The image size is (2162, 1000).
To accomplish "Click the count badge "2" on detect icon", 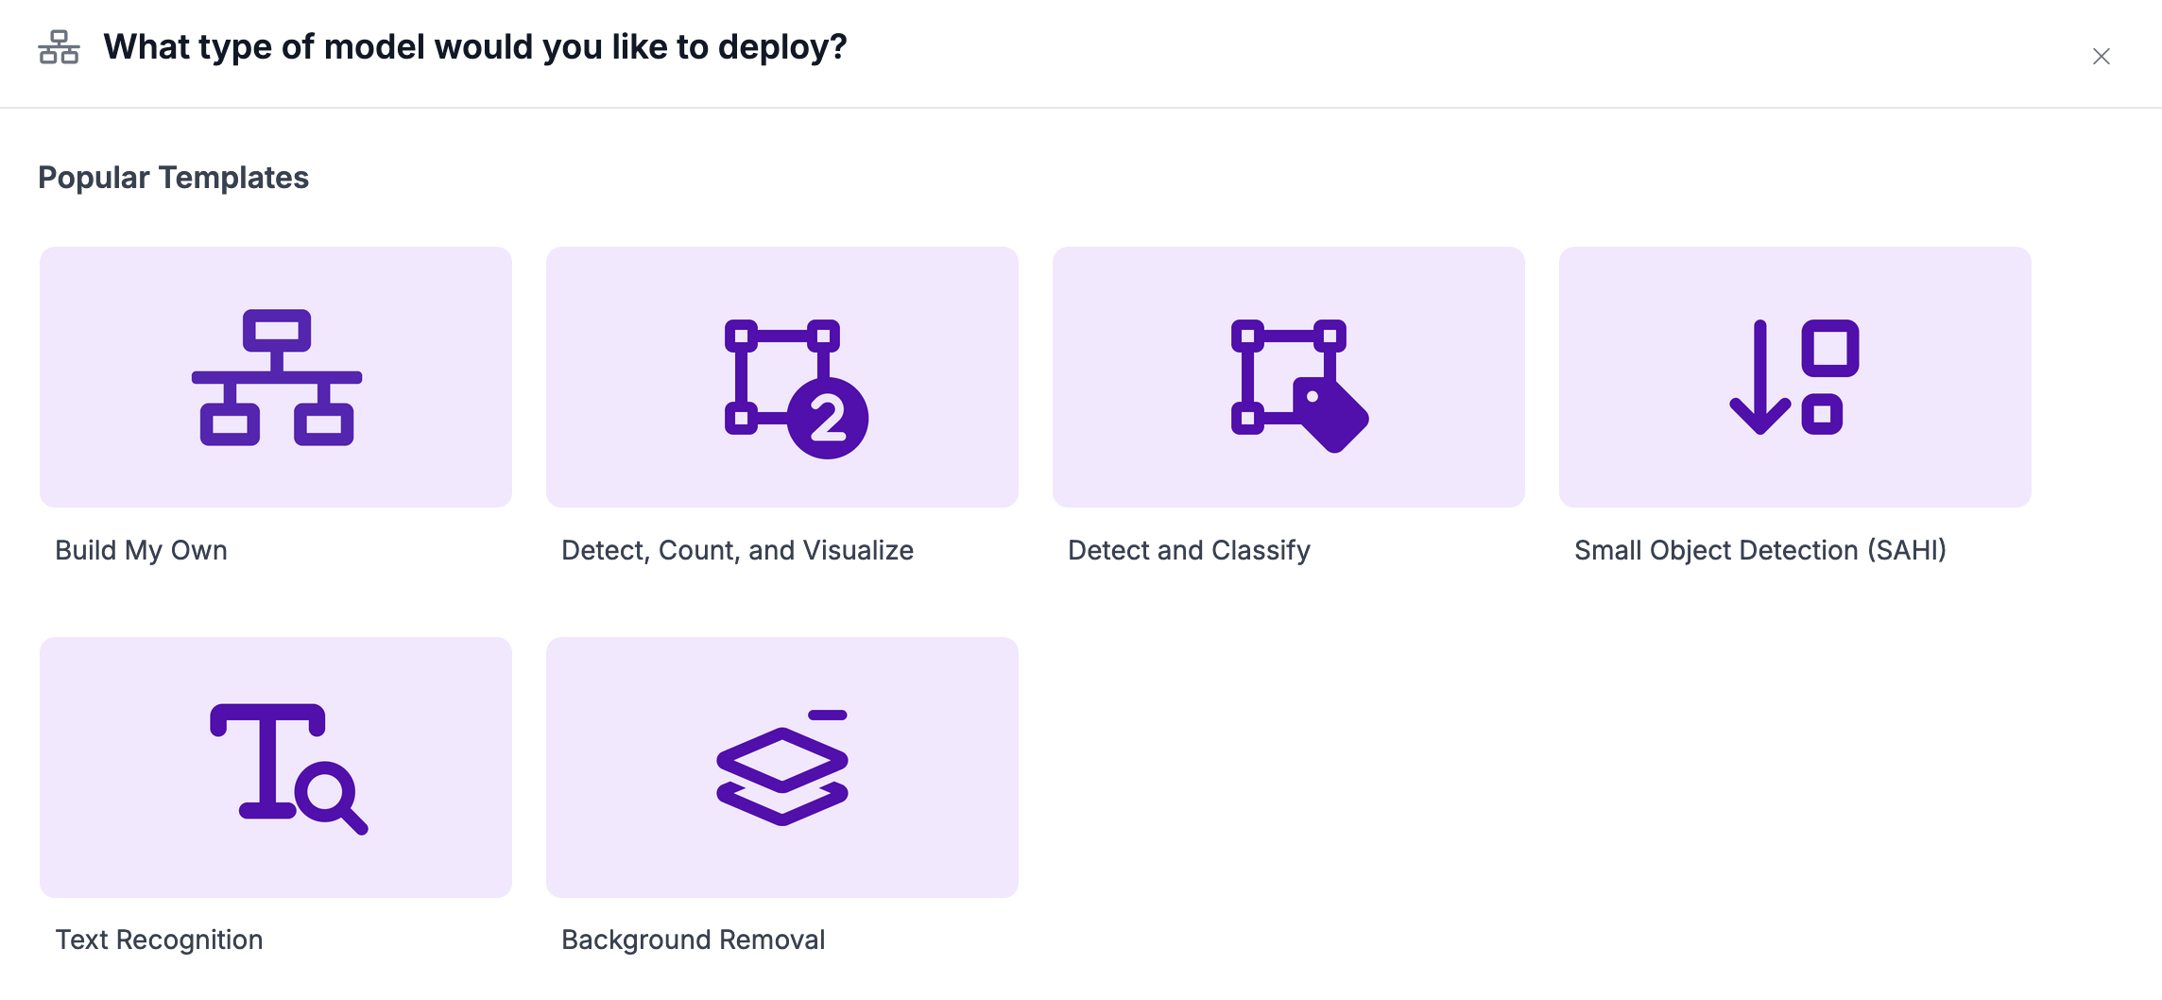I will click(828, 419).
